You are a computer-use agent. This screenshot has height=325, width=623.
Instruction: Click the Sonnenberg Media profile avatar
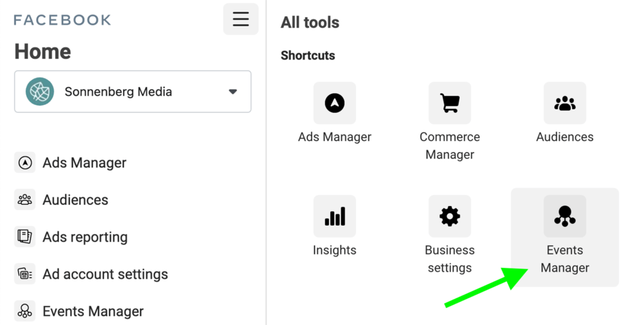(x=40, y=92)
